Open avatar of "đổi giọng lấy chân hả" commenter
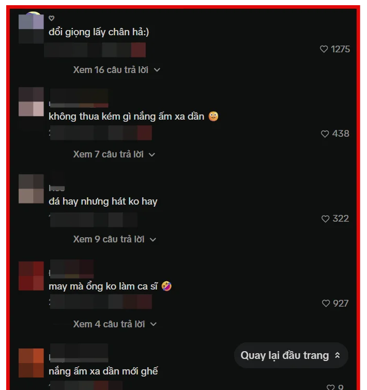 point(32,27)
